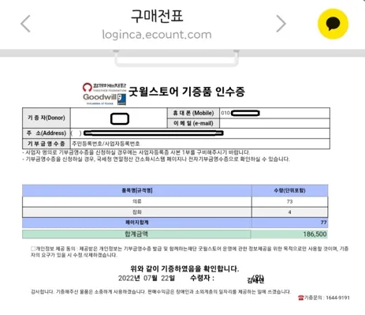This screenshot has width=365, height=315.
Task: Click the 품목명[규격명] column header
Action: [x=137, y=190]
